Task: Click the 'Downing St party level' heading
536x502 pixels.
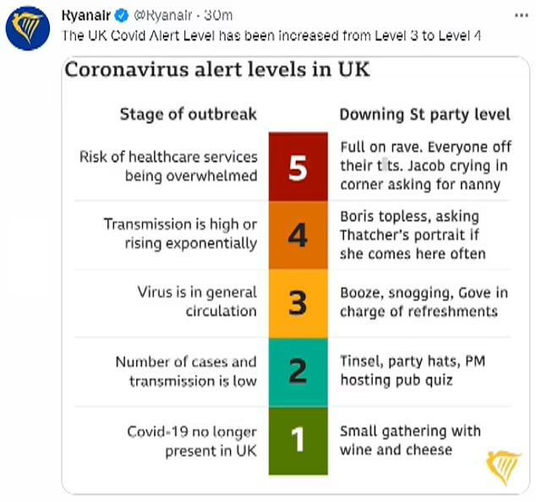Action: [x=424, y=114]
